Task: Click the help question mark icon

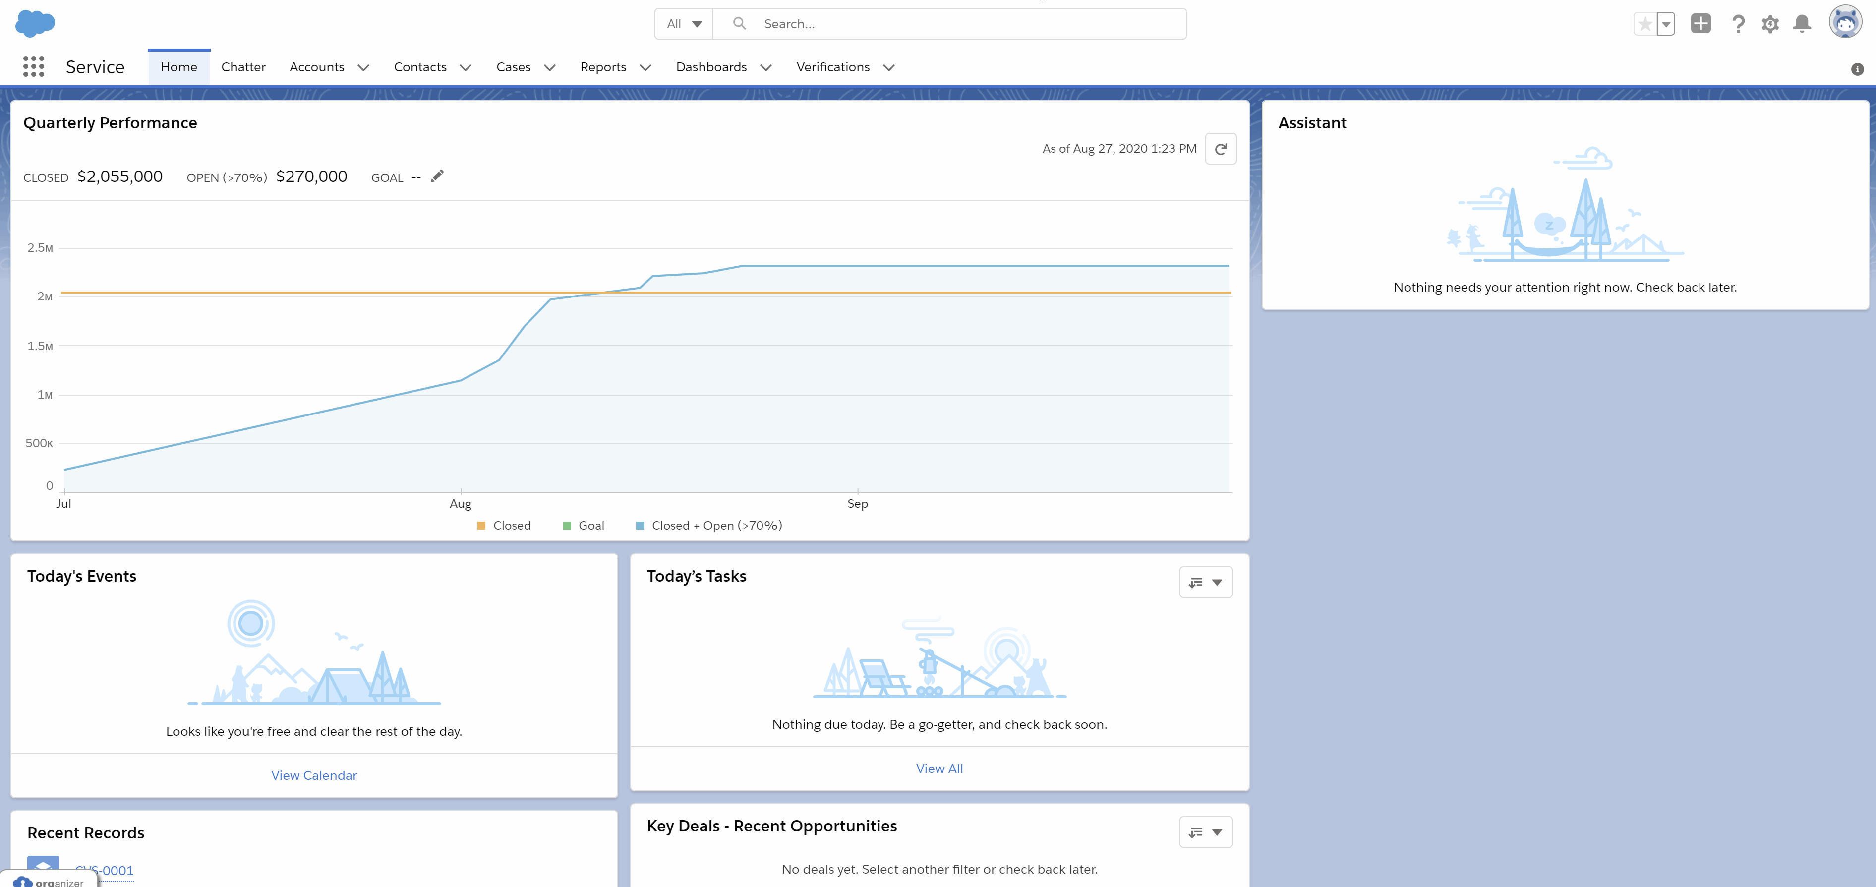Action: click(x=1738, y=24)
